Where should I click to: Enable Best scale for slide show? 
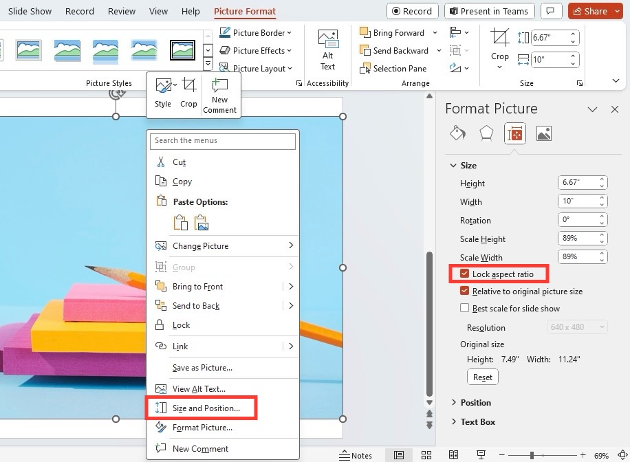(464, 308)
